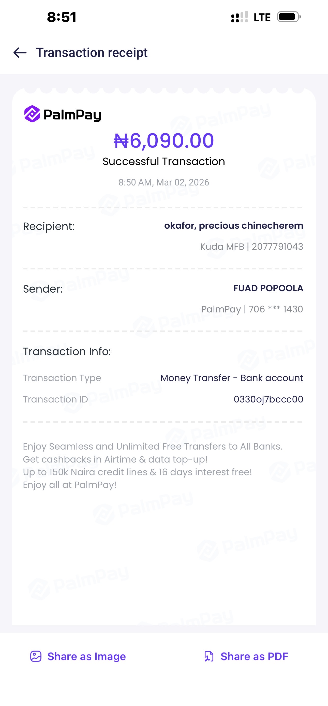Tap the LTE network indicator
The image size is (328, 706).
pos(262,18)
